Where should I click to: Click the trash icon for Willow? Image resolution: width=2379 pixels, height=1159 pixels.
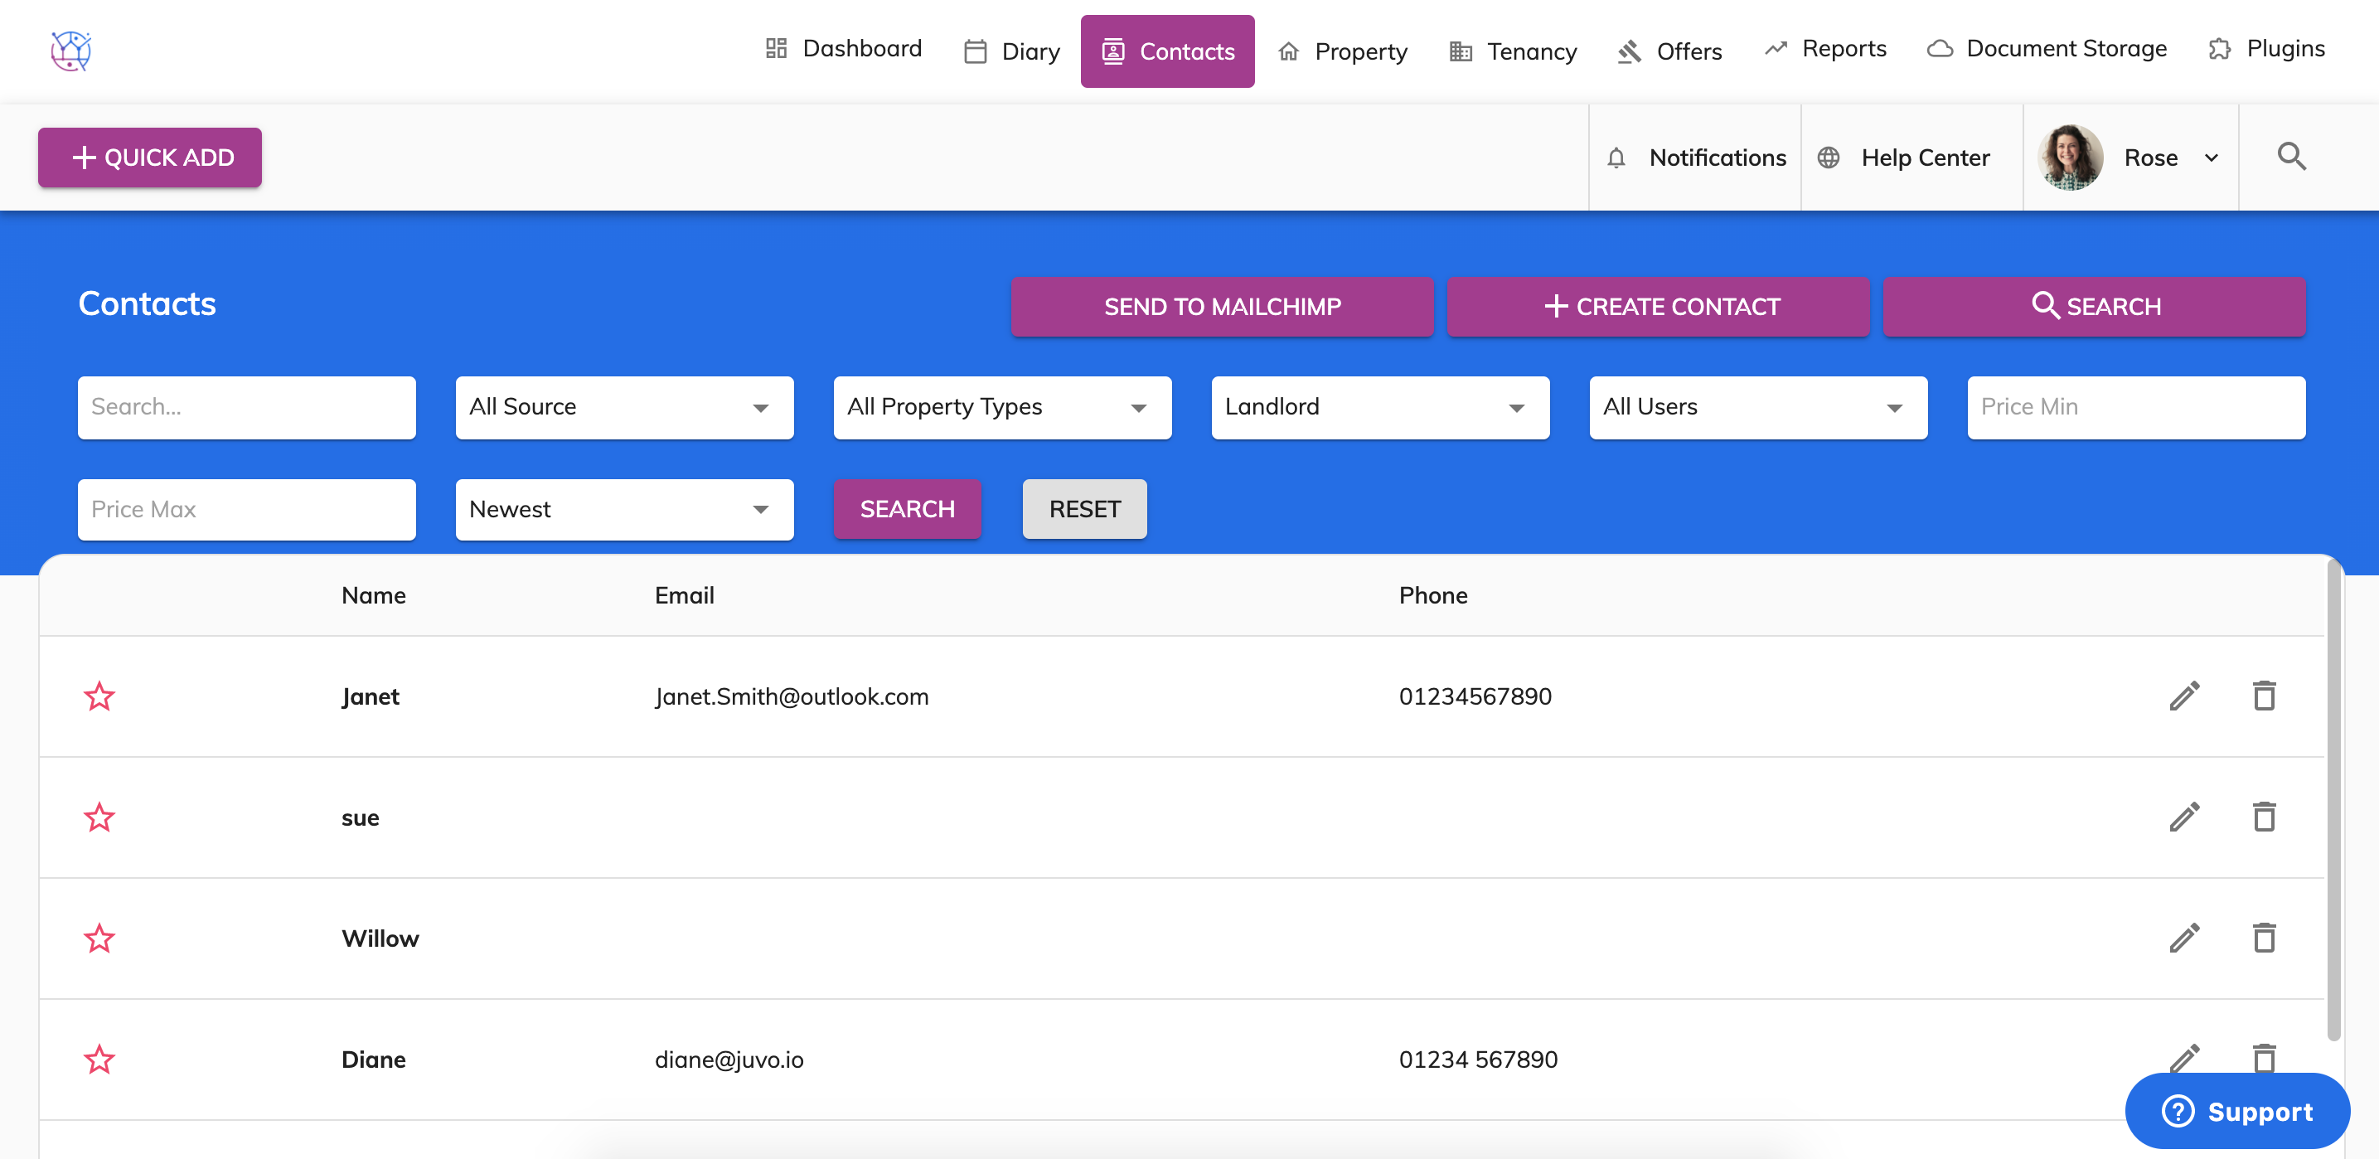tap(2264, 938)
